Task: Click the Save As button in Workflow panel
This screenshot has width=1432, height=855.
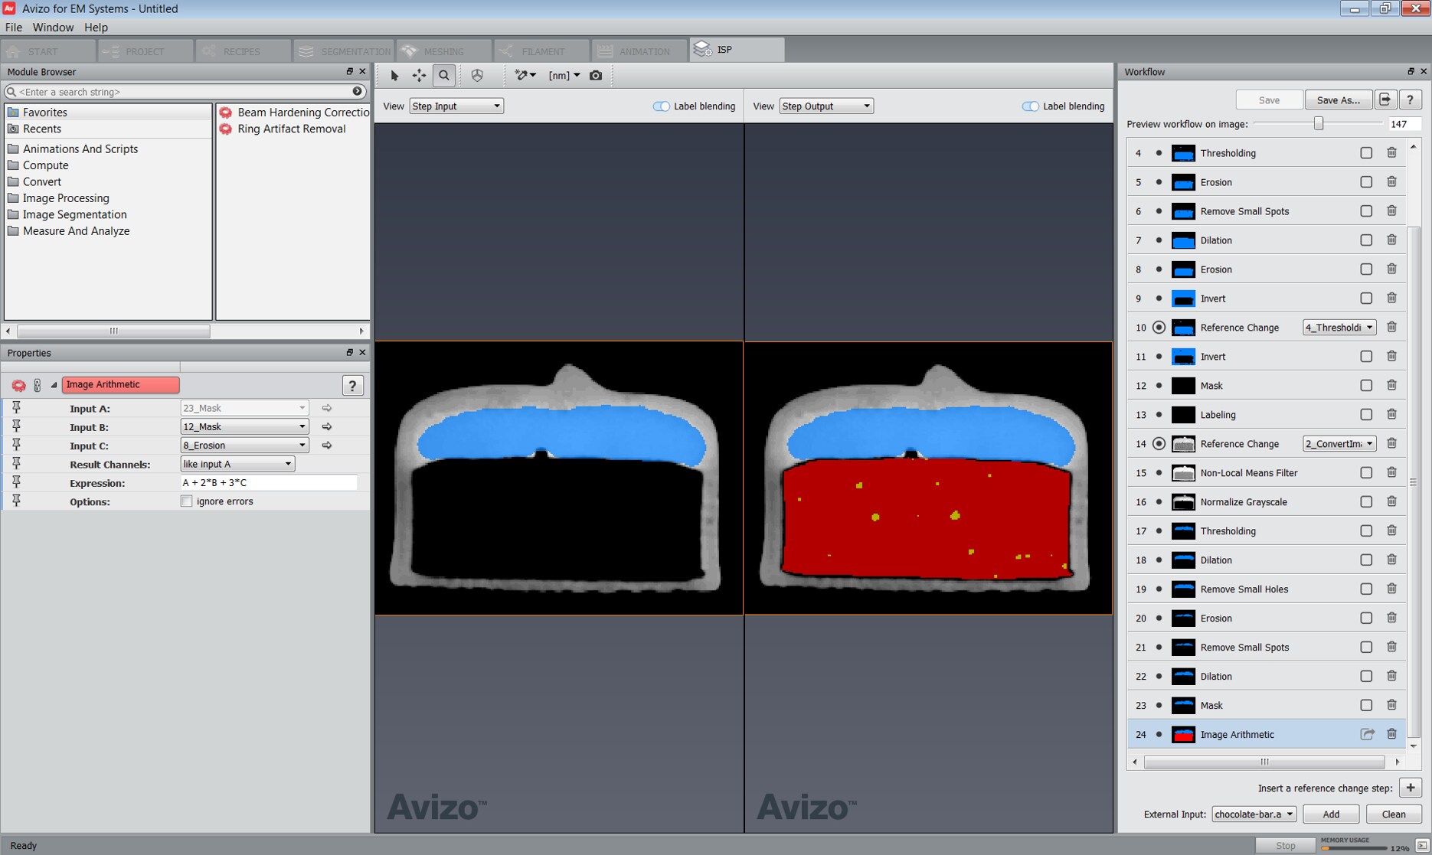Action: point(1339,100)
